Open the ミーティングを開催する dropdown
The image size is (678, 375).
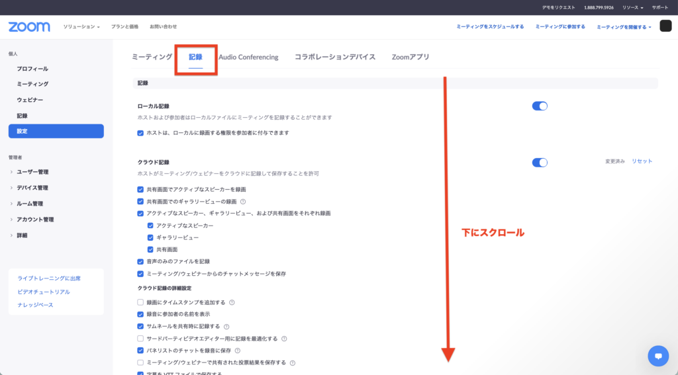click(x=624, y=27)
